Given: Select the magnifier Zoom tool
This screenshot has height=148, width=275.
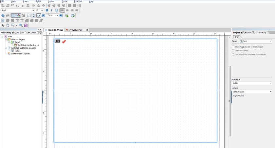Looking at the screenshot, I should coord(21,25).
